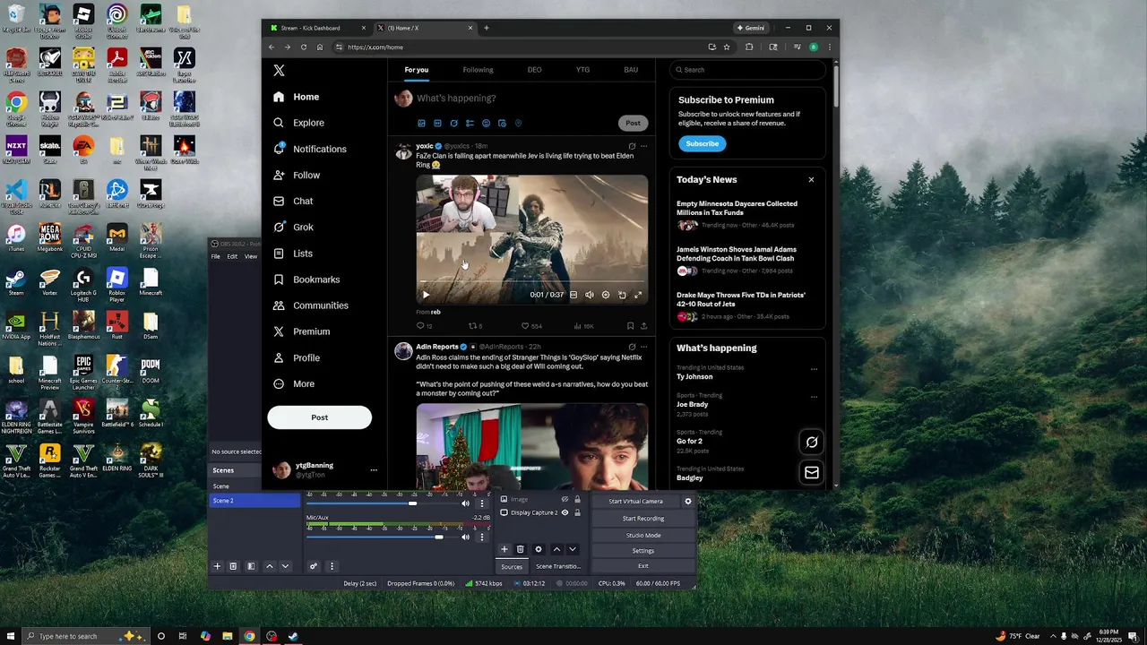Move scene down in OBS Scenes
This screenshot has width=1147, height=645.
[285, 566]
